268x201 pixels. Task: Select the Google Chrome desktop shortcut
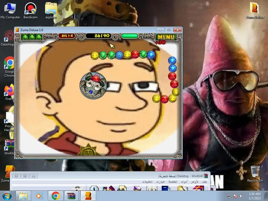click(9, 67)
